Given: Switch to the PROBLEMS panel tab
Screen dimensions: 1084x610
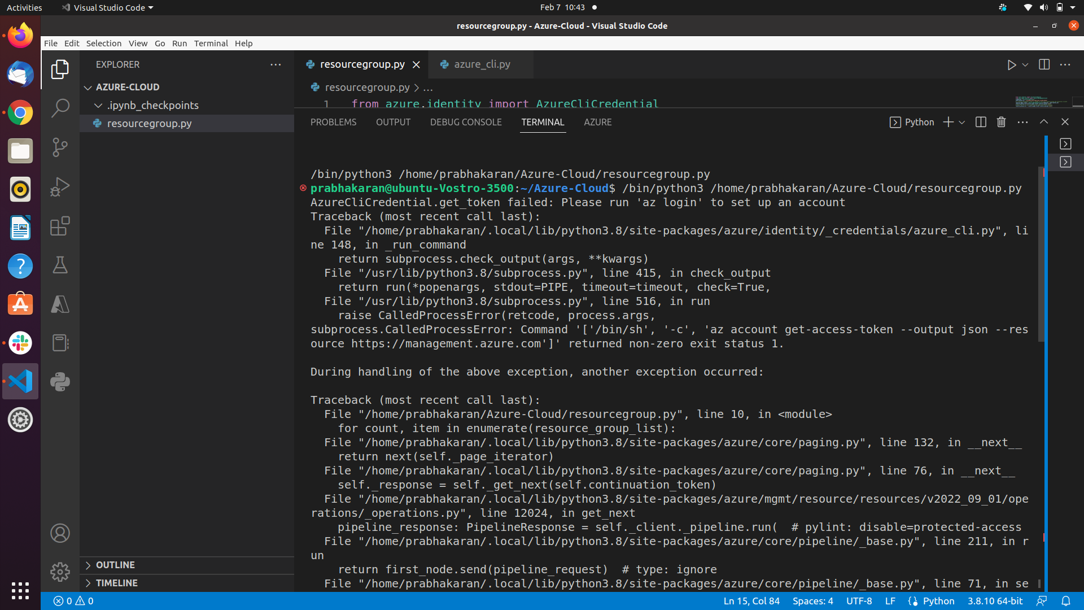Looking at the screenshot, I should pyautogui.click(x=333, y=122).
